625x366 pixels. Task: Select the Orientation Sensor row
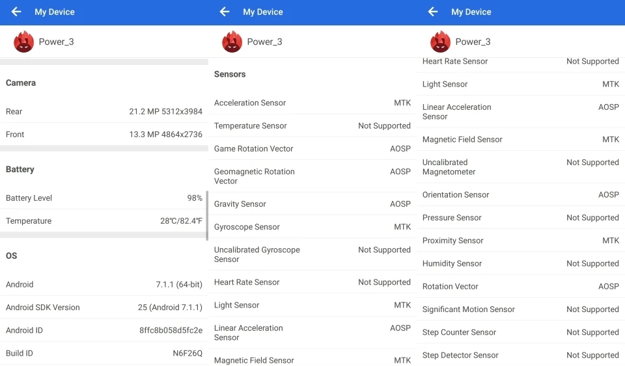point(521,194)
